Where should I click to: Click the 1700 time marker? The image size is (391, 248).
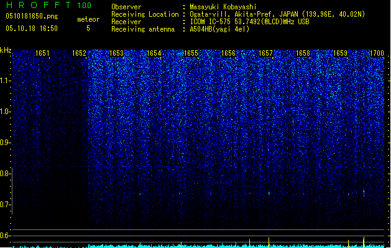pyautogui.click(x=377, y=53)
